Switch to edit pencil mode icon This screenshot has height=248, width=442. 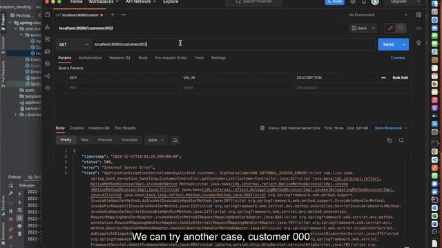(x=390, y=28)
